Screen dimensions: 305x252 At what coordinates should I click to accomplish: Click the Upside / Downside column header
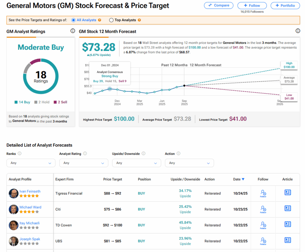pyautogui.click(x=185, y=179)
